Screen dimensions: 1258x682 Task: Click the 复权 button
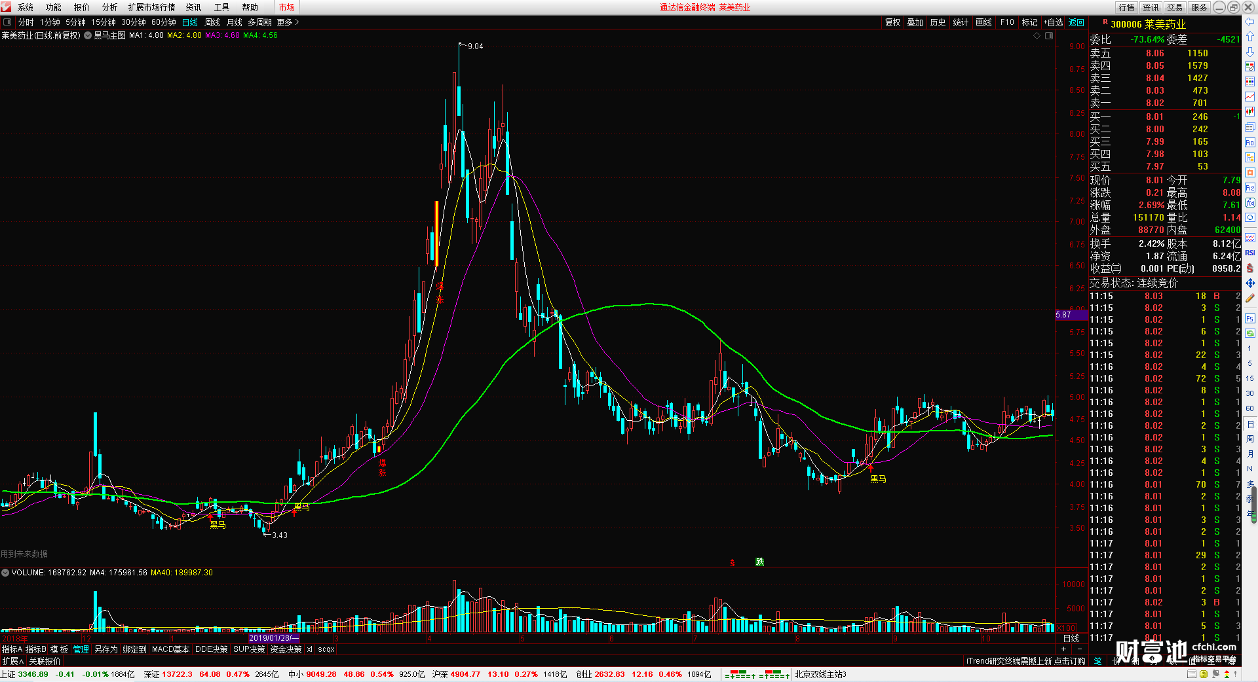[893, 22]
